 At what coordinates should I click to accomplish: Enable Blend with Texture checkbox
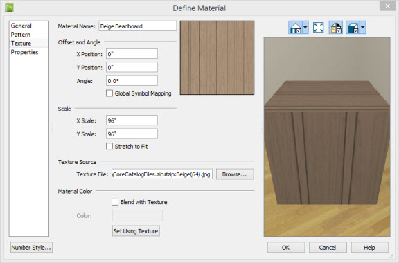pos(115,202)
